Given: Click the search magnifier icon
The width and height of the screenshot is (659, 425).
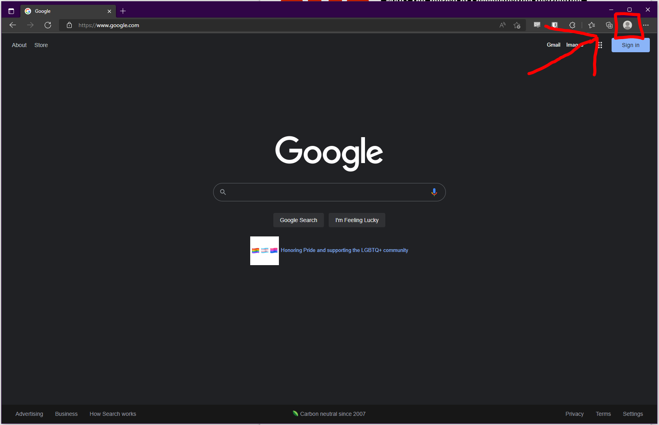Looking at the screenshot, I should point(223,192).
